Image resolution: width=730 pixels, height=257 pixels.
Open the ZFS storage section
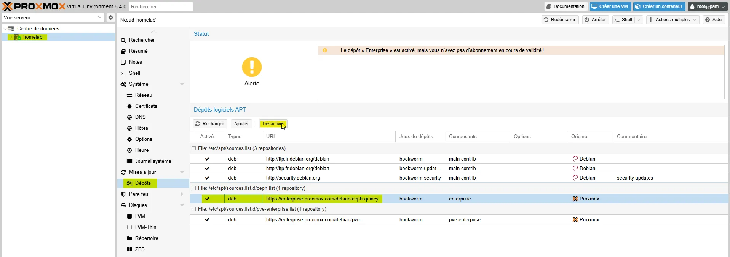139,249
